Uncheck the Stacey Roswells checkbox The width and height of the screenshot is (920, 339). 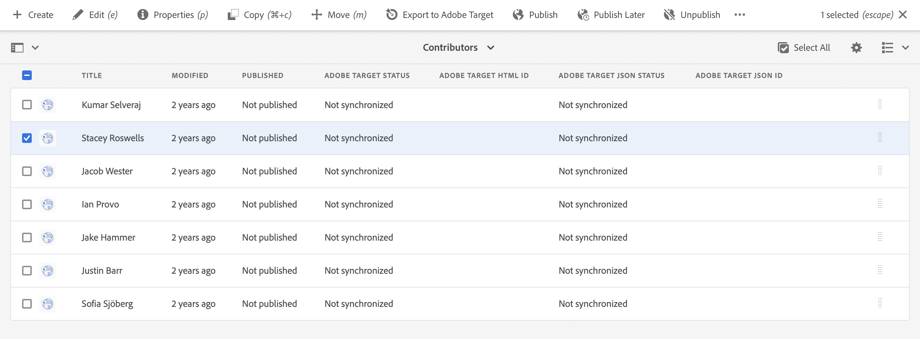pyautogui.click(x=27, y=138)
